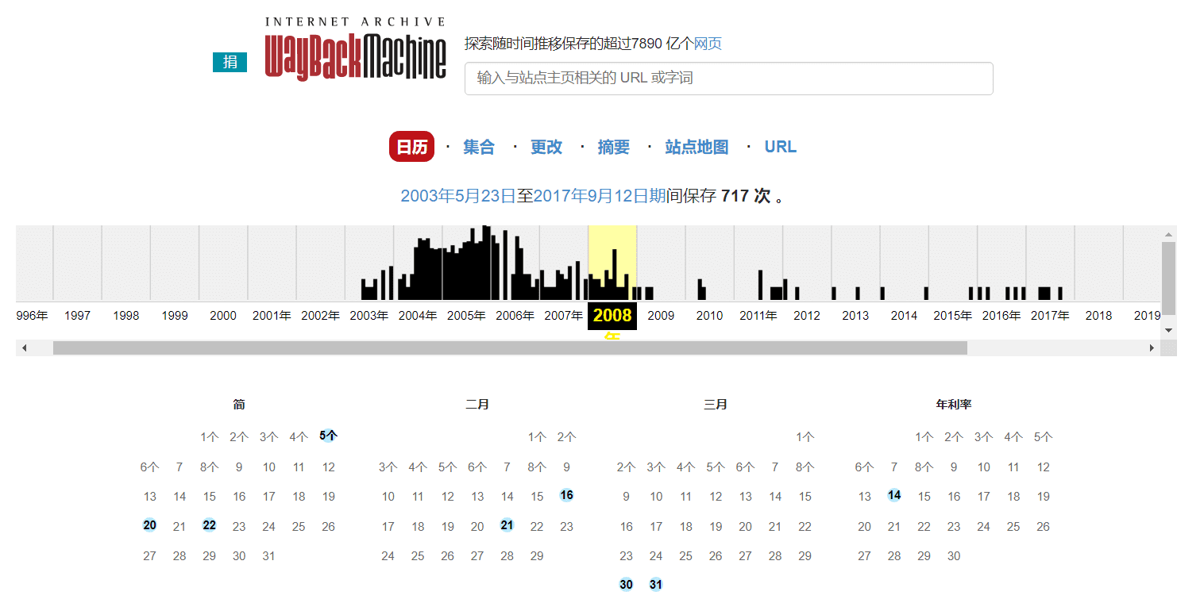Click the snapshot on January 20
This screenshot has width=1204, height=603.
coord(149,525)
